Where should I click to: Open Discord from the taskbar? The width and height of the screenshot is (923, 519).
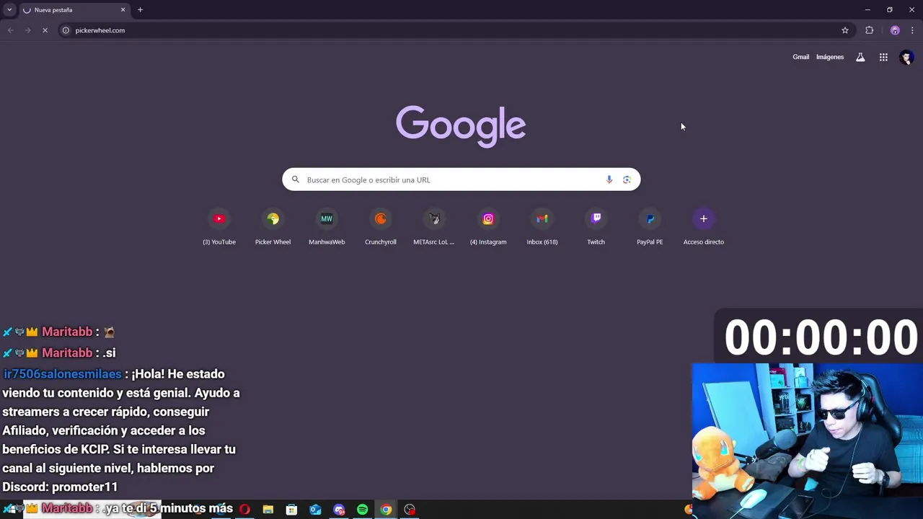[x=339, y=510]
